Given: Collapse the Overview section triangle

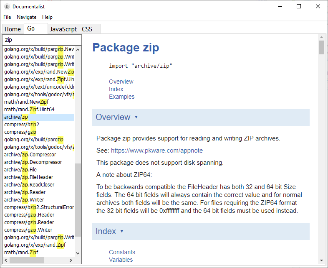Looking at the screenshot, I should pos(136,117).
